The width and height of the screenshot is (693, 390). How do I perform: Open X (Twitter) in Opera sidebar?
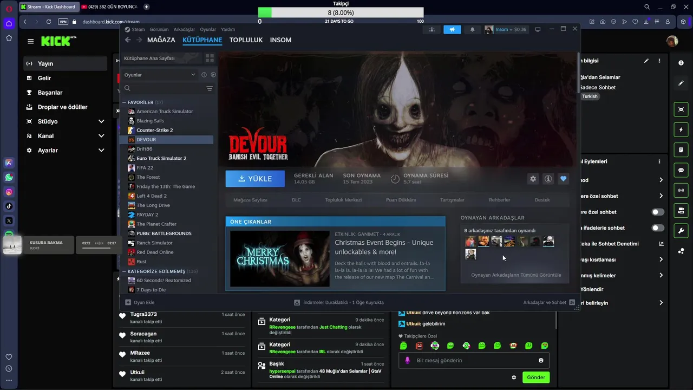(9, 220)
